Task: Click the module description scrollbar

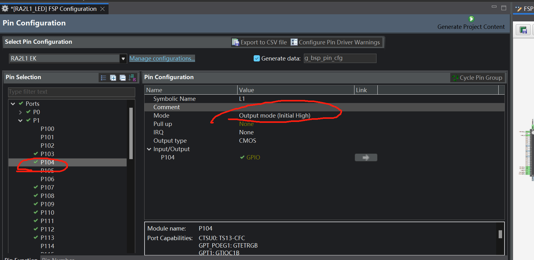Action: click(x=500, y=234)
